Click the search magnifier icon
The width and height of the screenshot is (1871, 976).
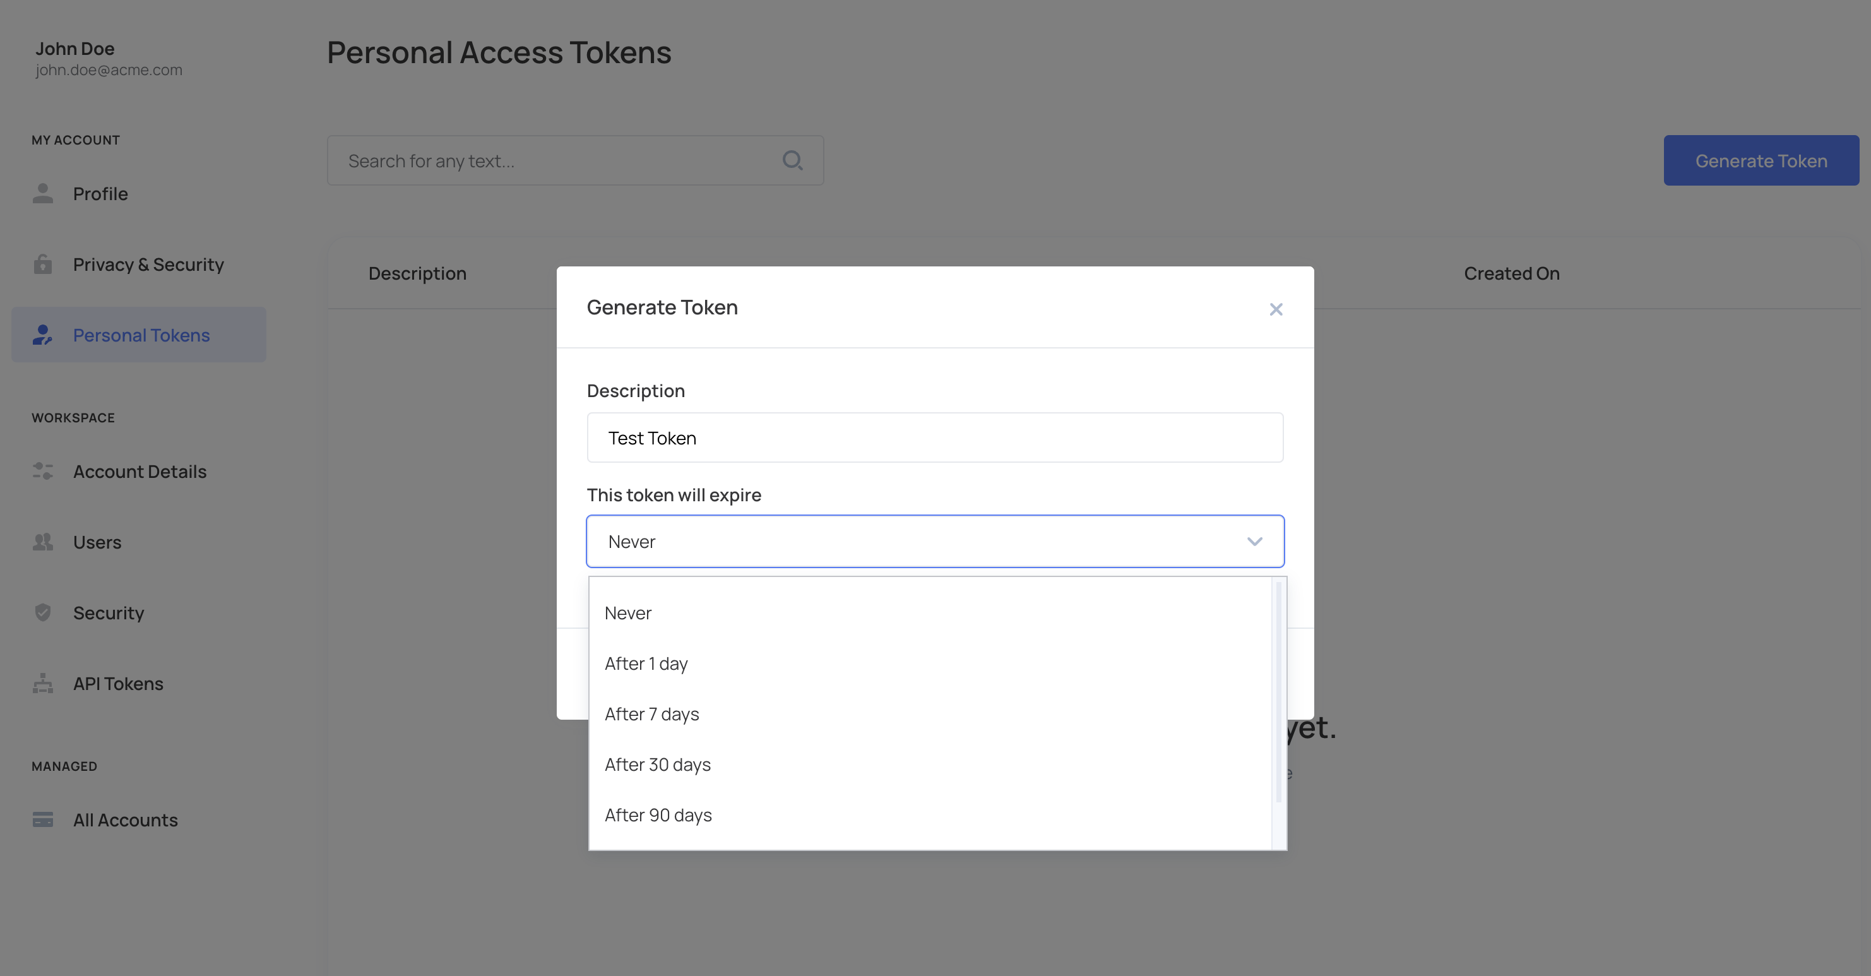pos(792,160)
